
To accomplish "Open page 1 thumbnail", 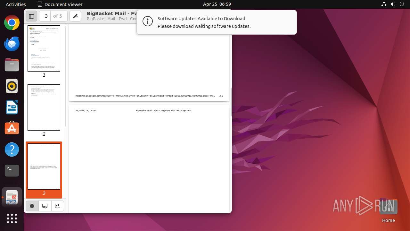I will pos(44,48).
